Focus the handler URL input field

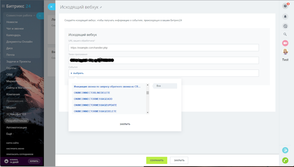[163, 48]
